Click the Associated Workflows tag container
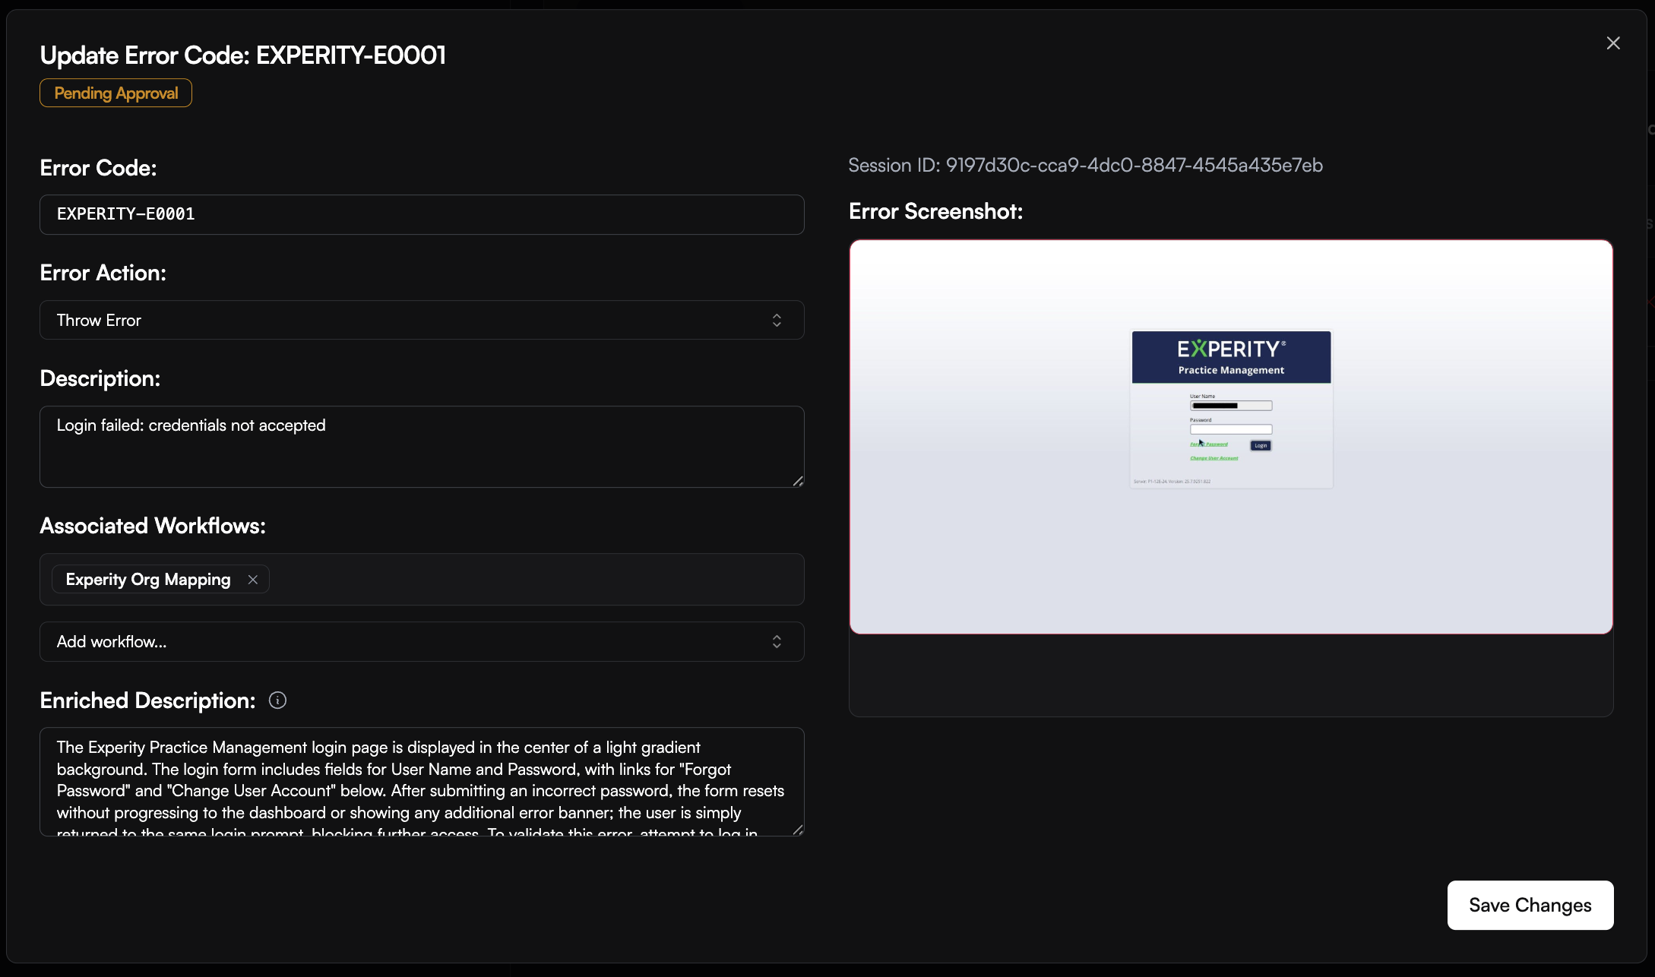 (532, 580)
